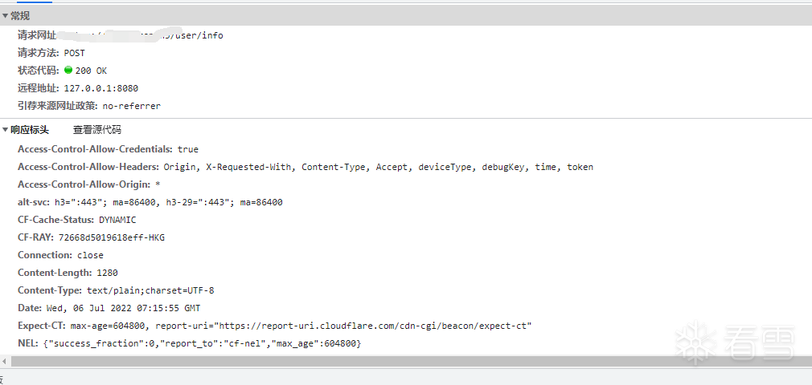Click 查看源代码 to view raw headers
Viewport: 812px width, 385px height.
tap(96, 130)
